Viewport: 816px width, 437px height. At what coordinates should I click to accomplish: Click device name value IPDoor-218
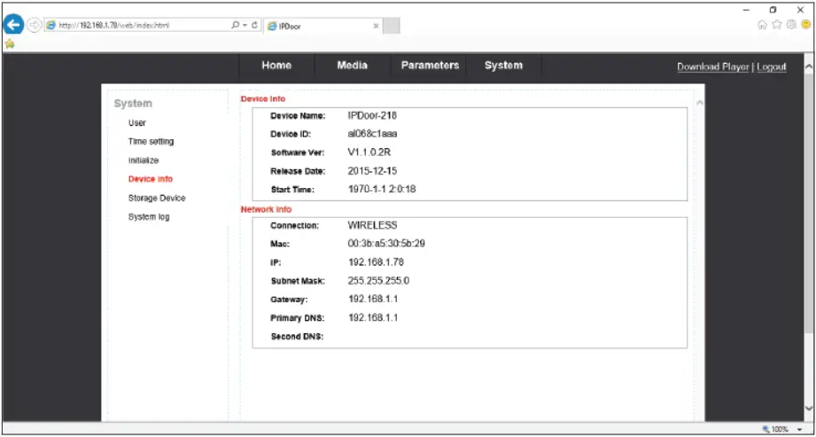[372, 115]
